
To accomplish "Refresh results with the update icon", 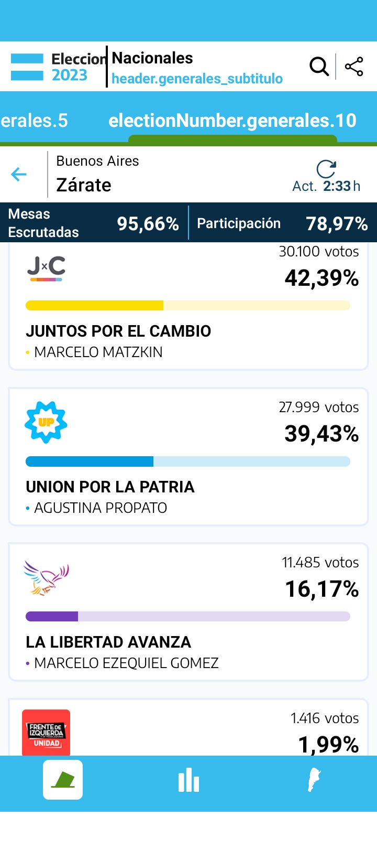I will [x=326, y=169].
